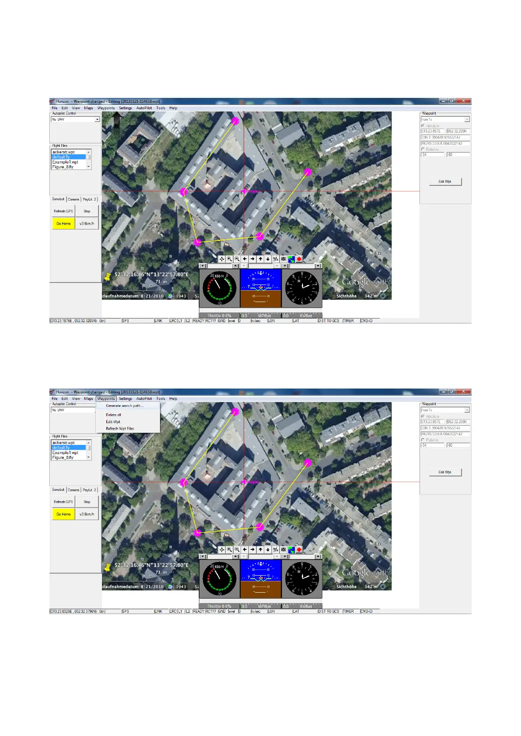Select Absolute radio button in lower screenshot
521x736 pixels.
click(x=423, y=417)
